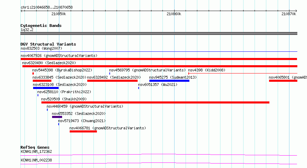307x168 pixels.
Task: Click the nsv6320490 (Sedlazeck2020) label
Action: point(49,63)
